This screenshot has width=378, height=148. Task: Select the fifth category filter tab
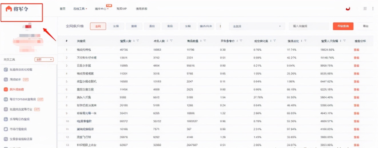(170, 26)
